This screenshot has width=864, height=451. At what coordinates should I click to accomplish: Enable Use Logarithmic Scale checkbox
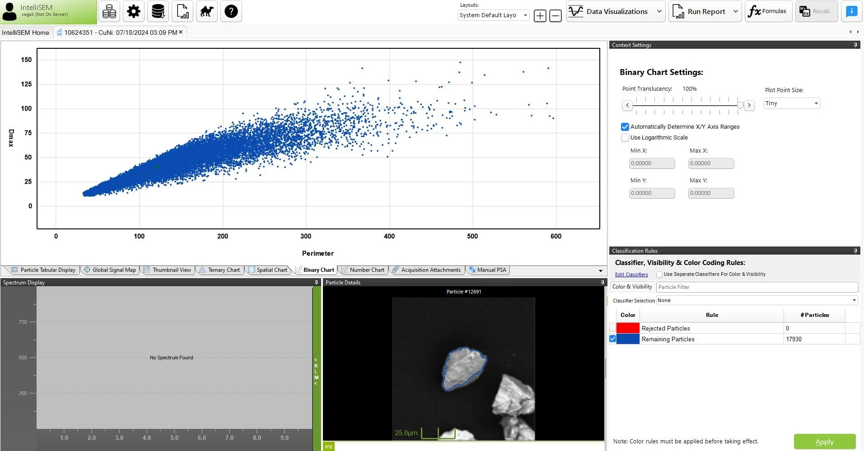(x=625, y=138)
